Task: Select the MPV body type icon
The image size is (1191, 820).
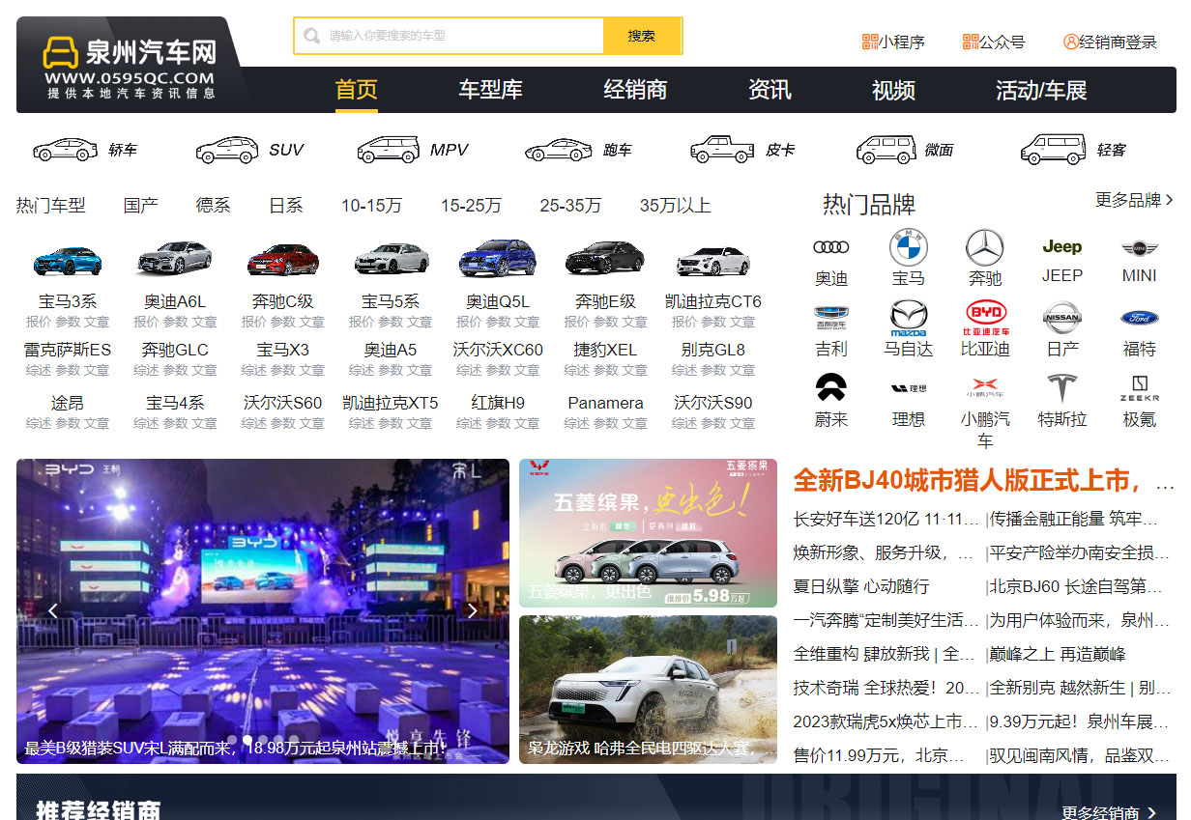Action: point(389,150)
